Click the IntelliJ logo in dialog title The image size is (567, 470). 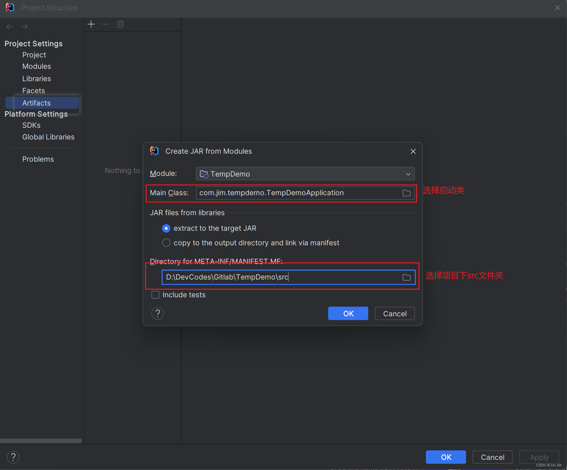[154, 151]
